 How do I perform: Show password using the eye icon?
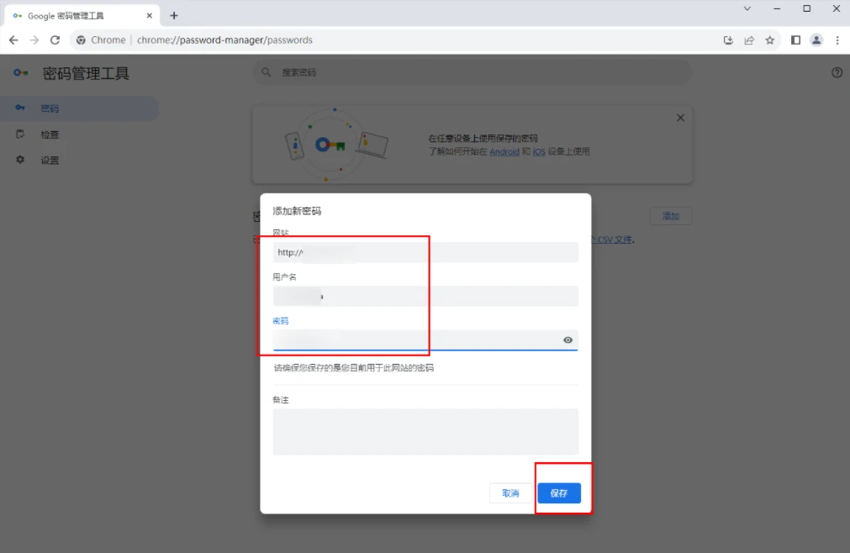coord(568,340)
